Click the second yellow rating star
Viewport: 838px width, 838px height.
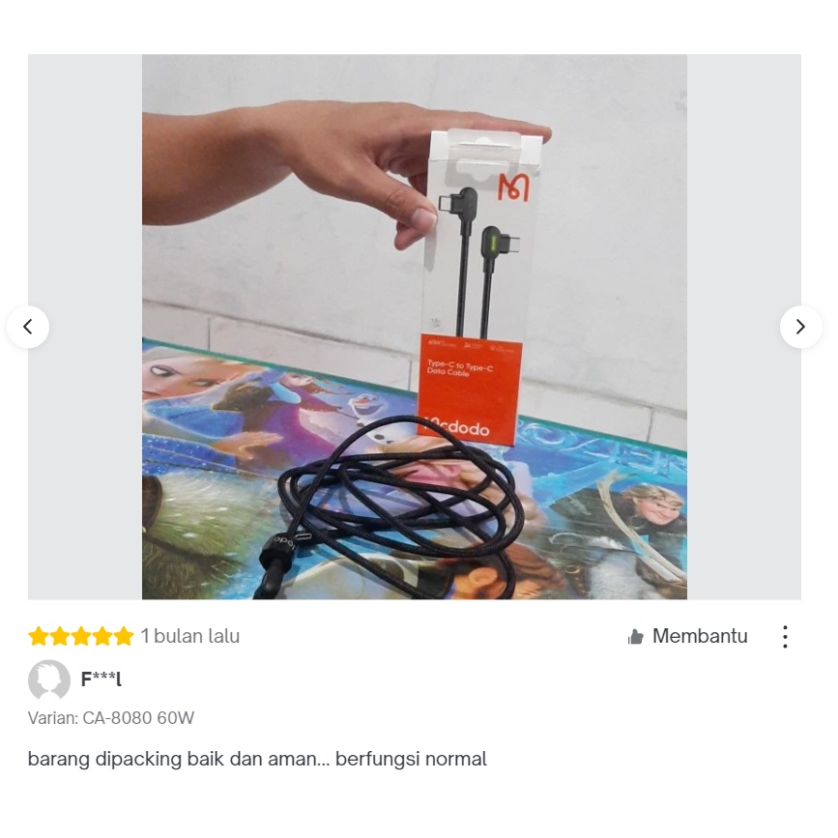coord(60,637)
